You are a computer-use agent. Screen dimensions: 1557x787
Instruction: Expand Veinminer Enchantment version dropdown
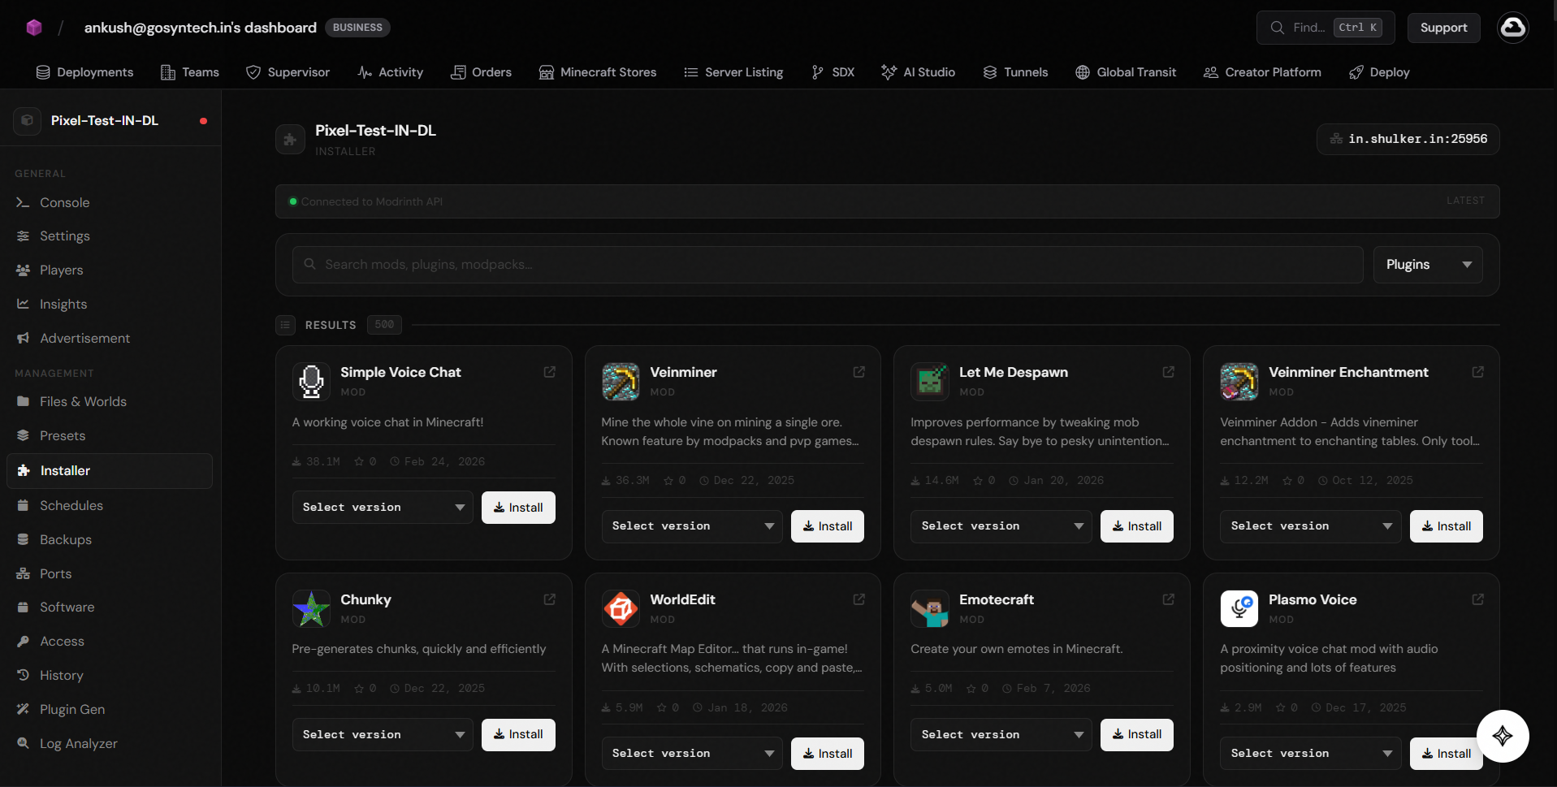coord(1311,526)
